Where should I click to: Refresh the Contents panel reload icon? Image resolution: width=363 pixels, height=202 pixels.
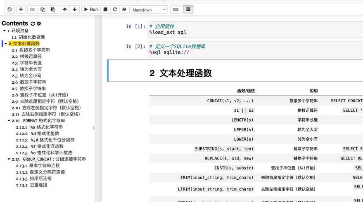(33, 23)
